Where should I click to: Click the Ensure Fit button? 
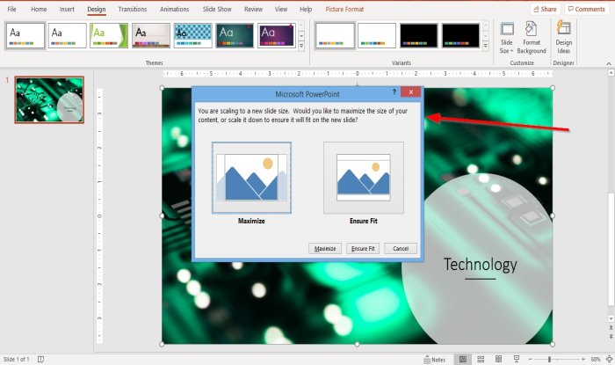(x=363, y=248)
